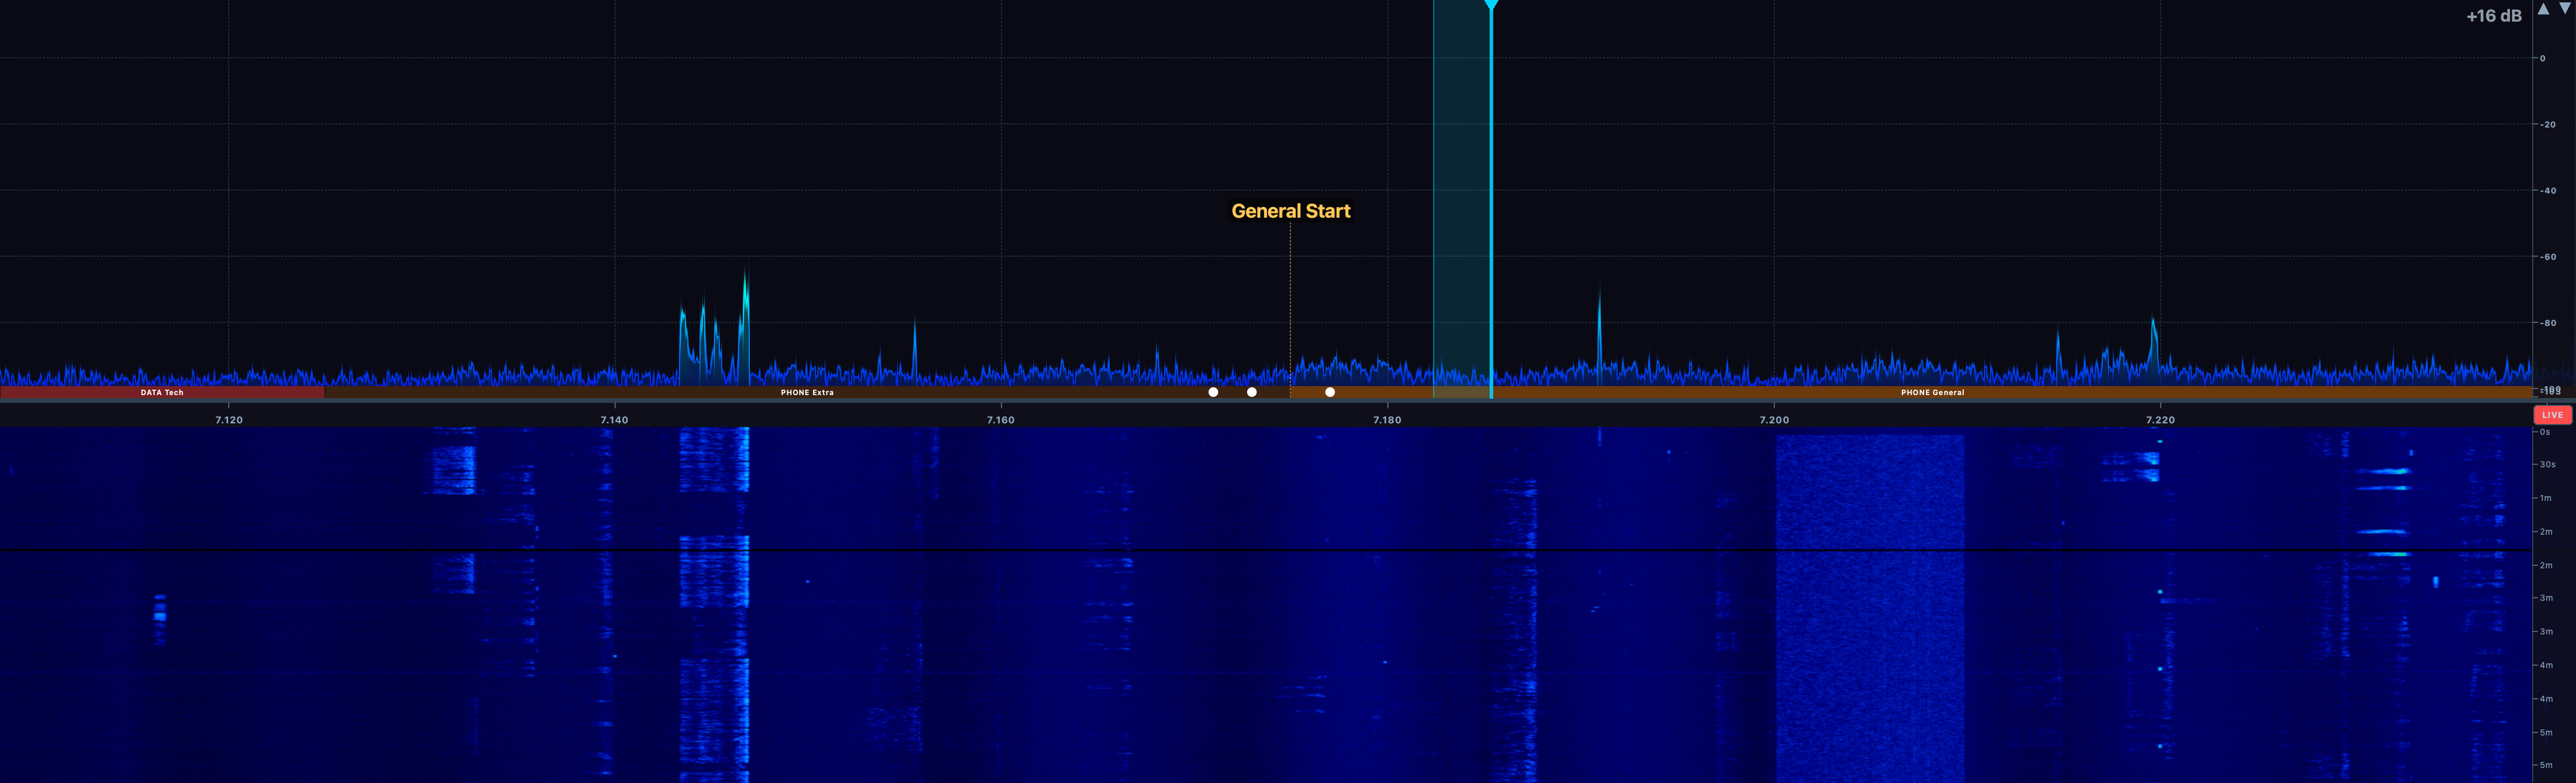Click the 7.180 frequency label
The width and height of the screenshot is (2576, 783).
pyautogui.click(x=1387, y=420)
